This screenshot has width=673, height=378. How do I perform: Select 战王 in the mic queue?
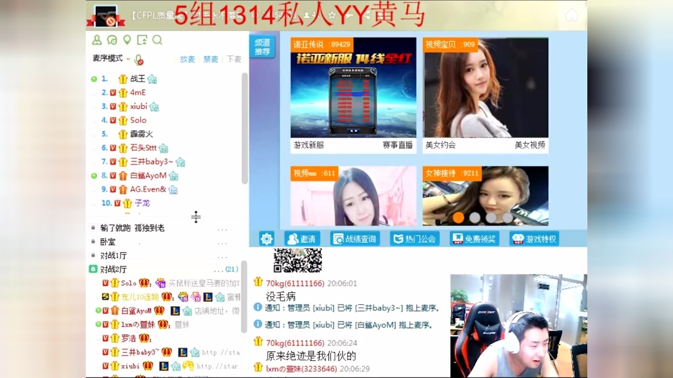(x=138, y=79)
